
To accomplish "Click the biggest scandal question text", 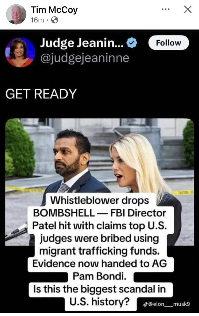I will 99,295.
